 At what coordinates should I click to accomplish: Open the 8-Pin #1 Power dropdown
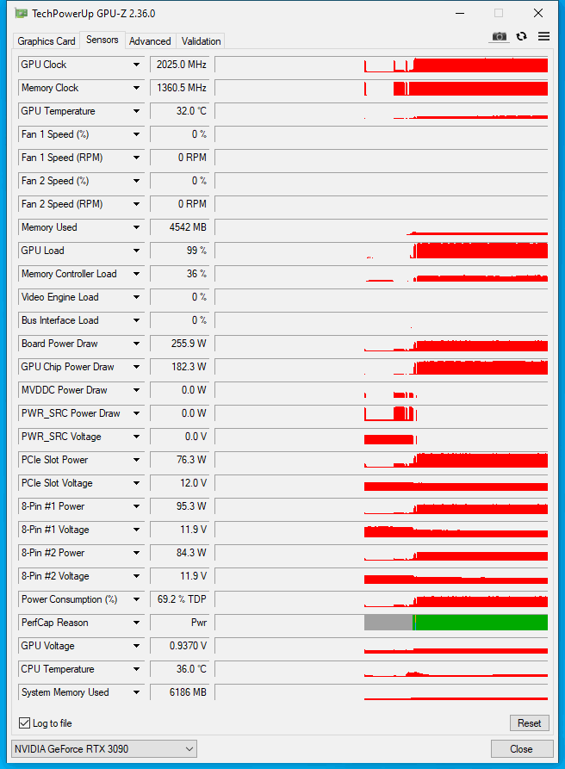pos(136,506)
